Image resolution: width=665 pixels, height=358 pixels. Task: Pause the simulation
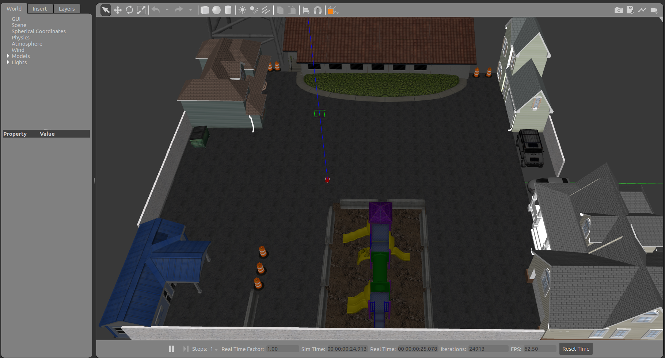click(171, 349)
